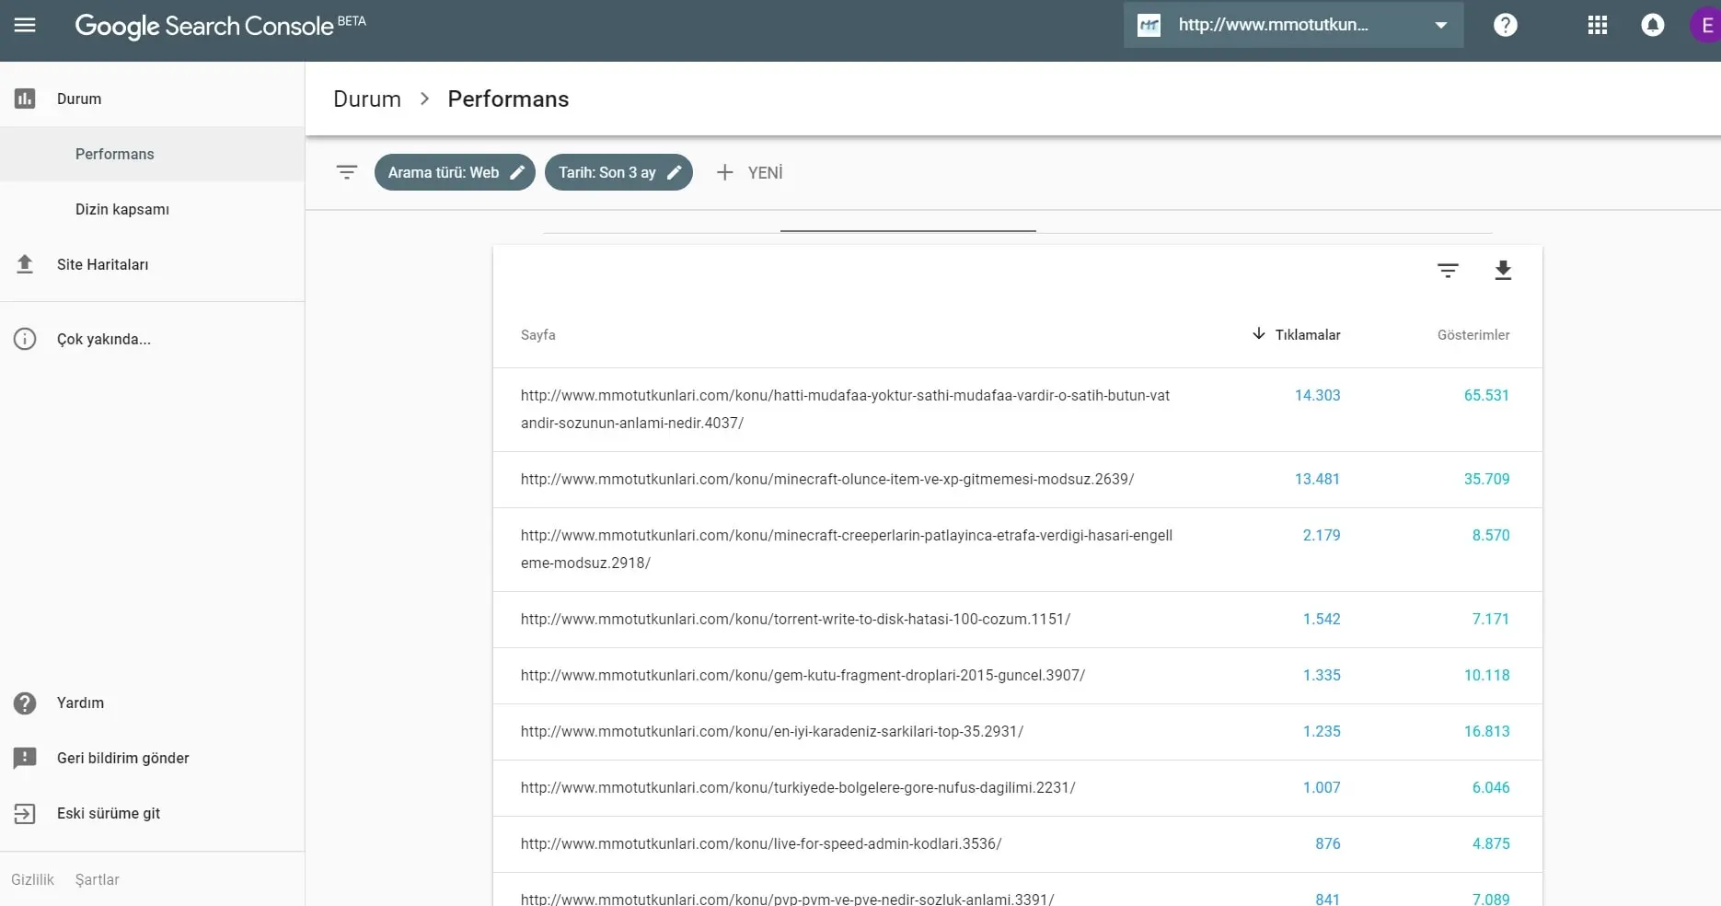Edit the 'Tarih: Son 3 ay' filter chip
1721x906 pixels.
618,172
